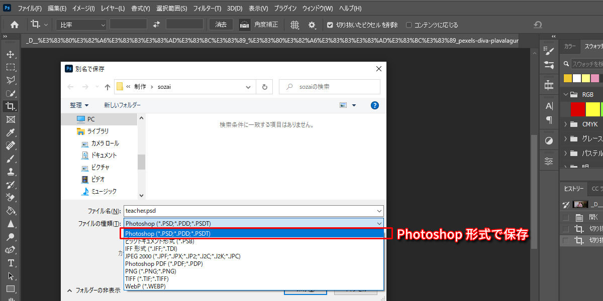Toggle 切り抜いたピクセルを削除 checkbox
Viewport: 603px width, 301px height.
tap(330, 25)
